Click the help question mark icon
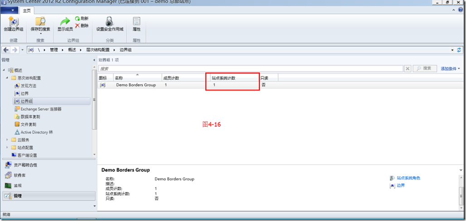The width and height of the screenshot is (466, 221). click(x=461, y=10)
